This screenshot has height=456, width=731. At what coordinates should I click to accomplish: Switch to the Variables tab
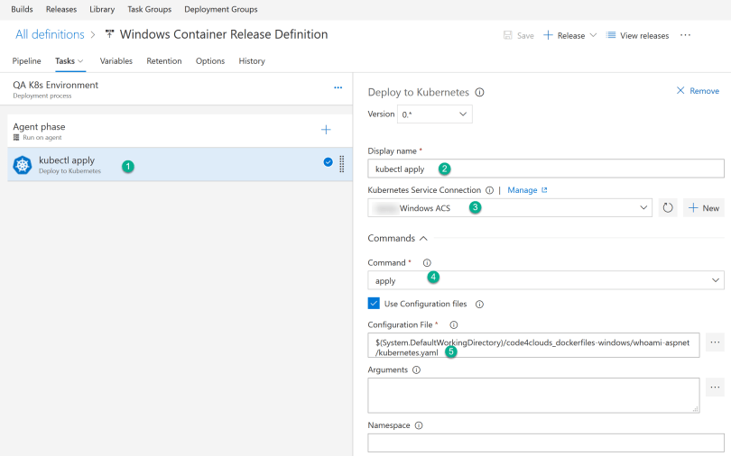point(116,61)
